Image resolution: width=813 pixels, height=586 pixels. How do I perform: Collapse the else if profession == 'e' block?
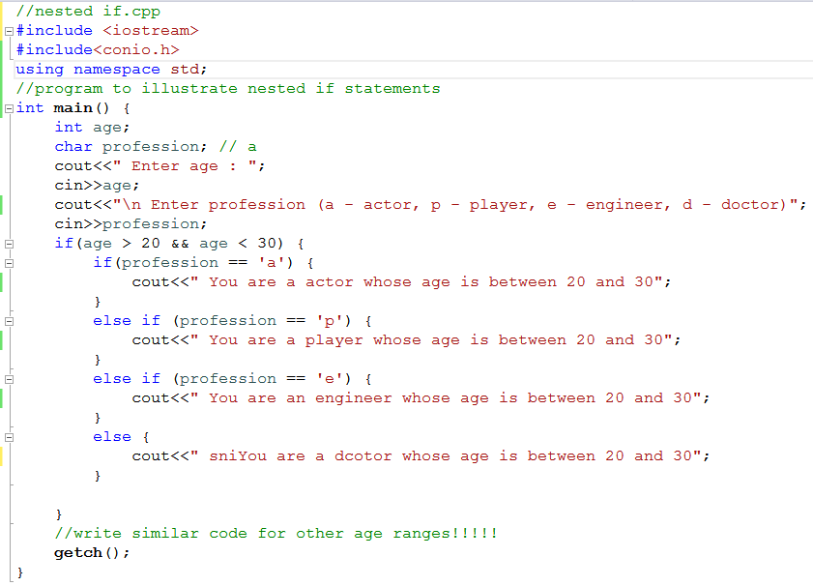click(8, 378)
